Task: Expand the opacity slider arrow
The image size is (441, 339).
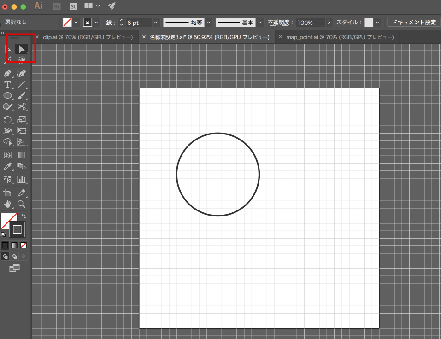Action: [x=329, y=22]
